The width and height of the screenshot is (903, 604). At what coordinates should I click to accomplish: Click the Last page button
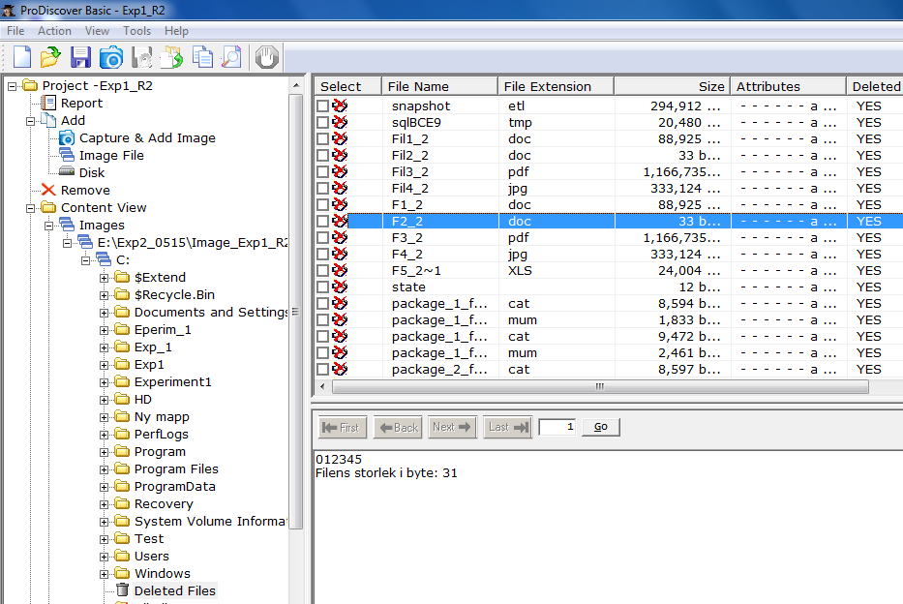tap(507, 427)
